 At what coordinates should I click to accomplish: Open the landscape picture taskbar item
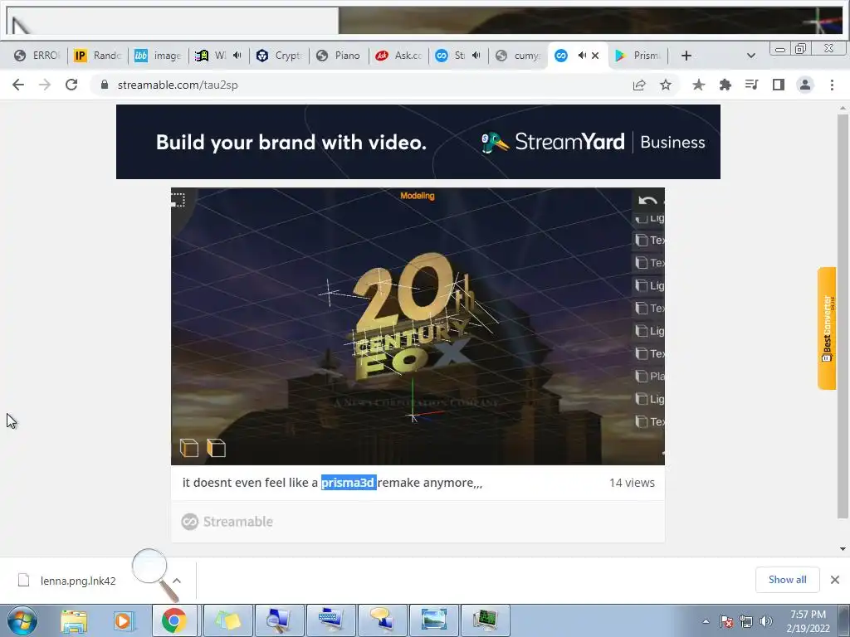click(433, 620)
